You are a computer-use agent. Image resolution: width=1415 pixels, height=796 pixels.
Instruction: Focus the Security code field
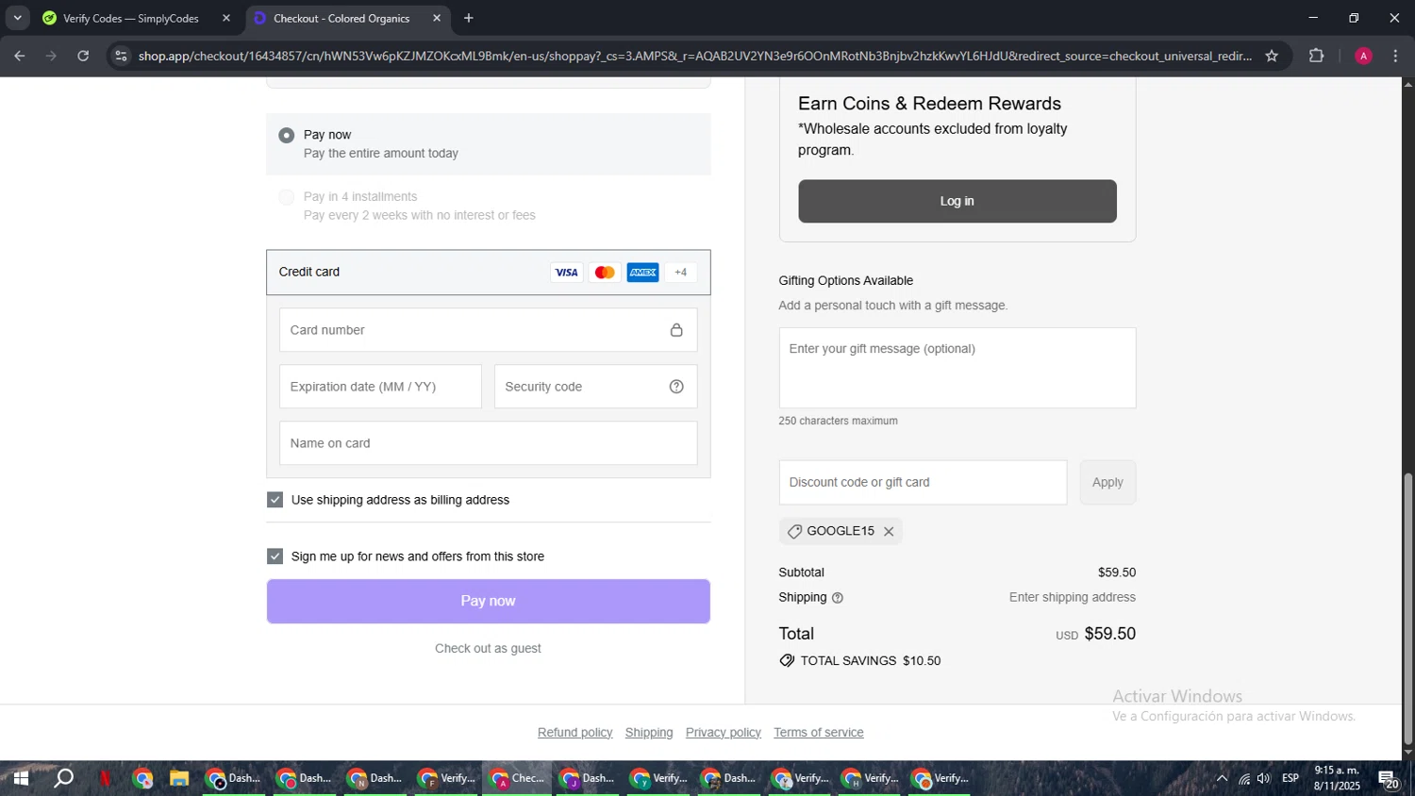(x=596, y=387)
